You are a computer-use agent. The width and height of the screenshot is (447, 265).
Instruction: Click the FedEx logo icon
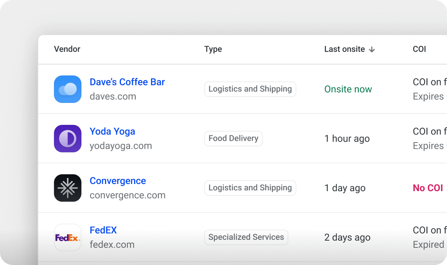click(67, 237)
